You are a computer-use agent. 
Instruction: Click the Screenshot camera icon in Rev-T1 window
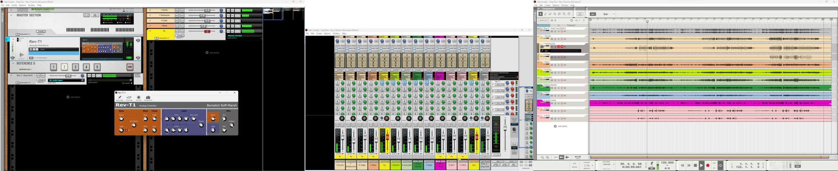tap(148, 98)
